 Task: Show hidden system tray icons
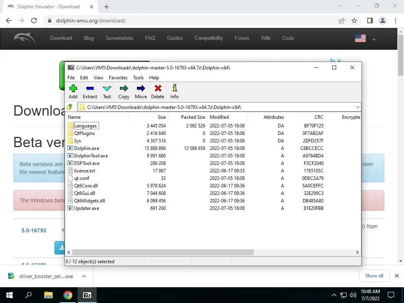pyautogui.click(x=334, y=295)
